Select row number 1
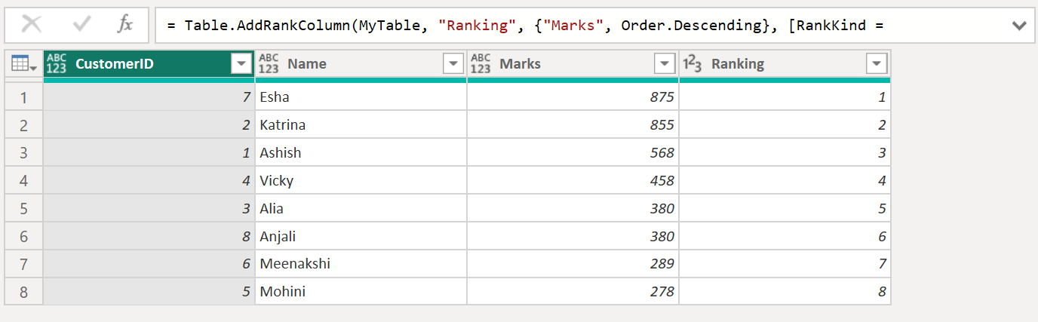Viewport: 1038px width, 322px height. click(23, 97)
